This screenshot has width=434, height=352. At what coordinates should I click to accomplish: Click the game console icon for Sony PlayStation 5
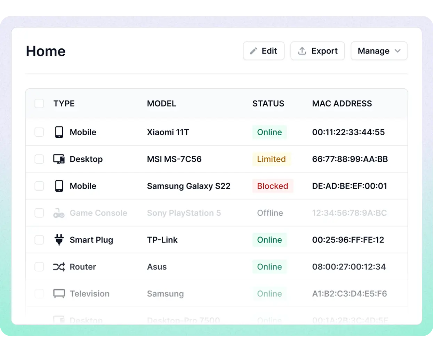[x=59, y=213]
